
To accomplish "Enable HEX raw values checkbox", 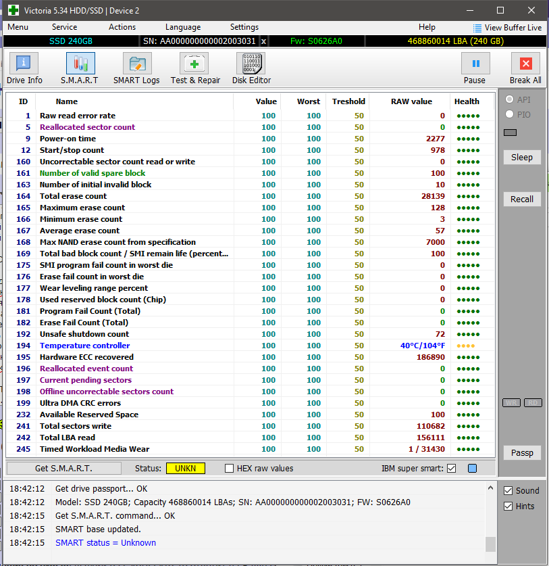I will pyautogui.click(x=230, y=469).
